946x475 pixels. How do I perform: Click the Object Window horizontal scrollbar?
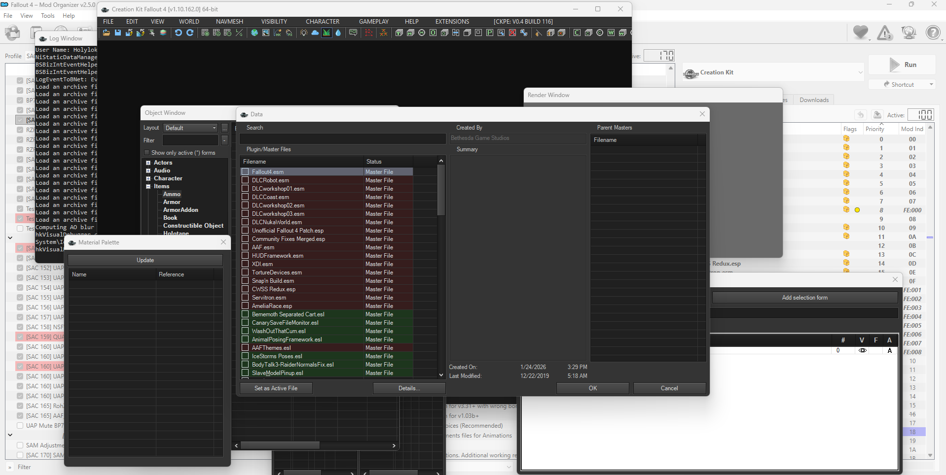pos(280,445)
